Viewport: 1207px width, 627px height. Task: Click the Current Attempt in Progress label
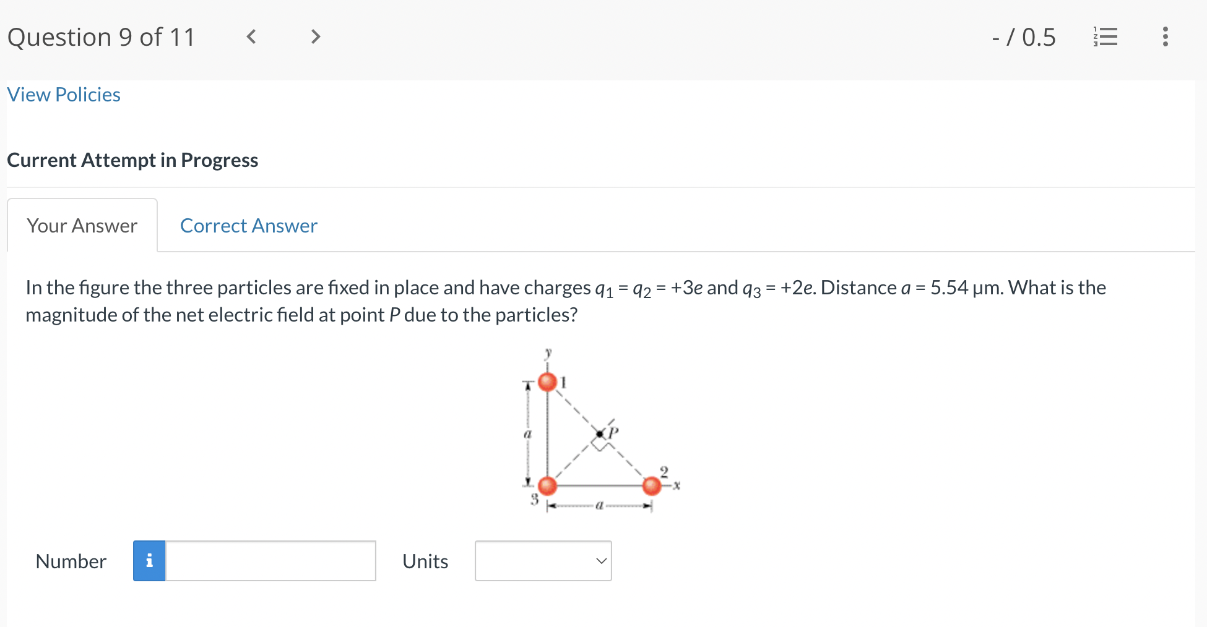(x=132, y=160)
